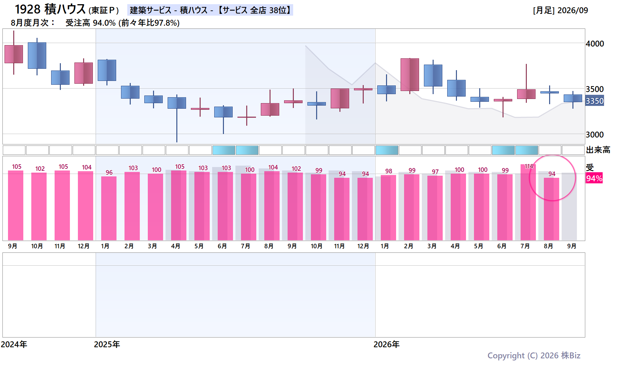The image size is (619, 366).
Task: Click the highlighted volume cell for June 2026
Action: click(503, 150)
